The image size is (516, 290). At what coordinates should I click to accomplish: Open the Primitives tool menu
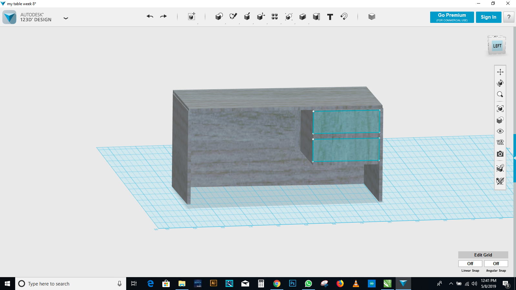[x=219, y=17]
